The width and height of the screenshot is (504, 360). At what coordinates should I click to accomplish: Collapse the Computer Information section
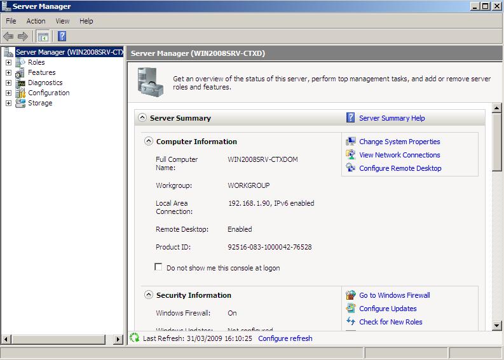[x=149, y=141]
